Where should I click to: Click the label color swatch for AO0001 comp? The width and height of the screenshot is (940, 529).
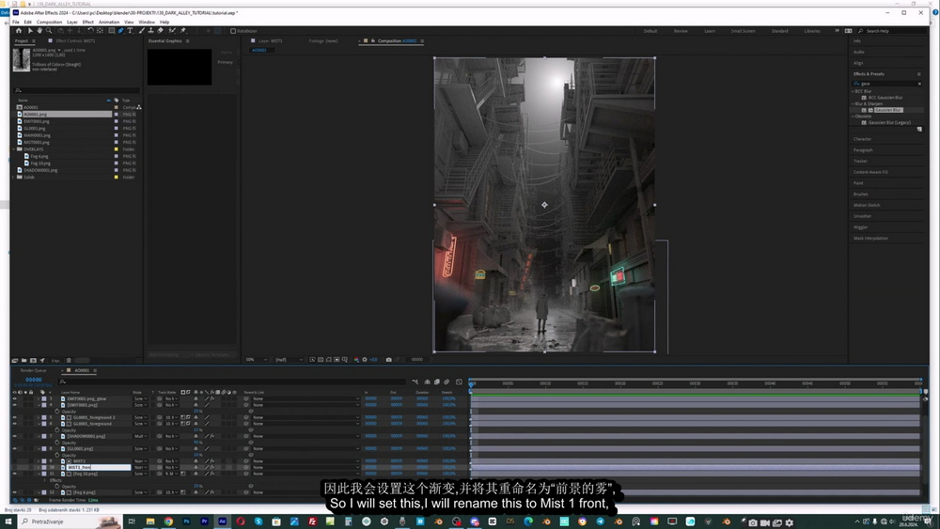pyautogui.click(x=117, y=107)
